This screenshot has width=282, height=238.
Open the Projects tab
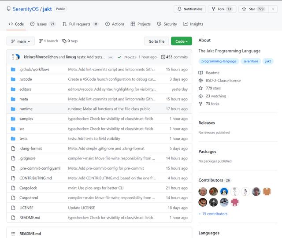pyautogui.click(x=141, y=24)
